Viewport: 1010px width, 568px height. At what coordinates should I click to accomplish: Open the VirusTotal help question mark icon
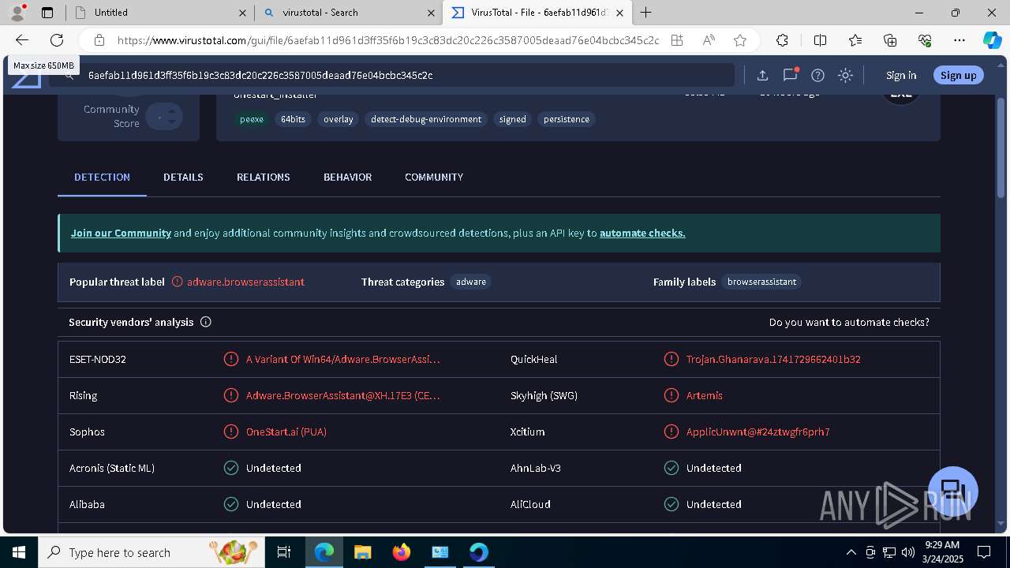(x=817, y=75)
